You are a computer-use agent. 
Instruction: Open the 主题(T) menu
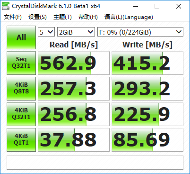coord(62,17)
